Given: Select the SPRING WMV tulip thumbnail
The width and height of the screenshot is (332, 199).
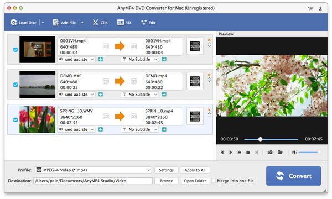Looking at the screenshot, I should [x=37, y=120].
